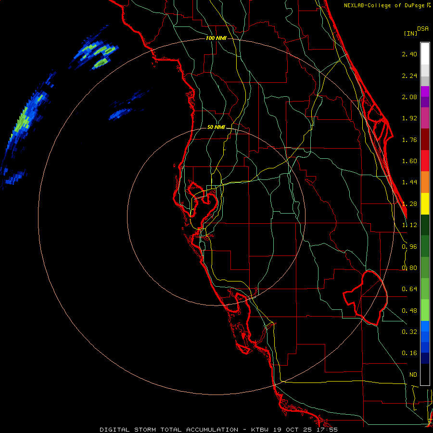Click the ND legend label
433x433 pixels.
click(413, 375)
